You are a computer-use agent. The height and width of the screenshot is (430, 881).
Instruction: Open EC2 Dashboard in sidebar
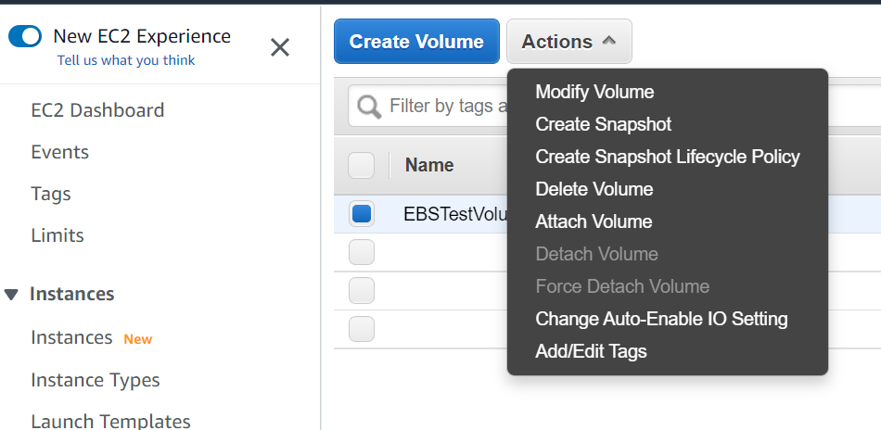coord(97,110)
